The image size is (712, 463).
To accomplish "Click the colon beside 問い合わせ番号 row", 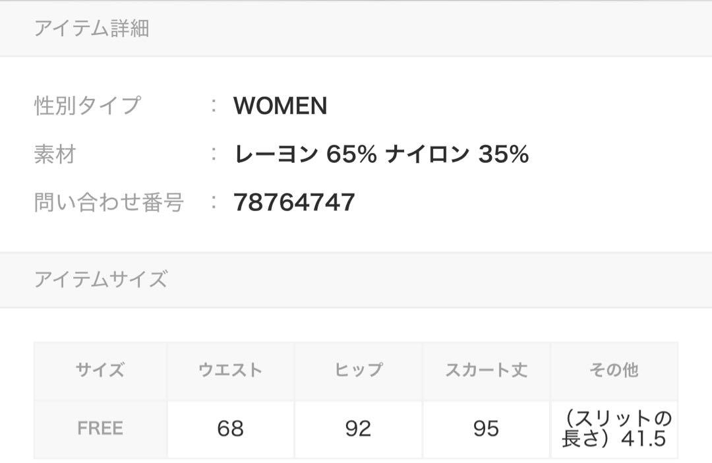I will coord(214,202).
